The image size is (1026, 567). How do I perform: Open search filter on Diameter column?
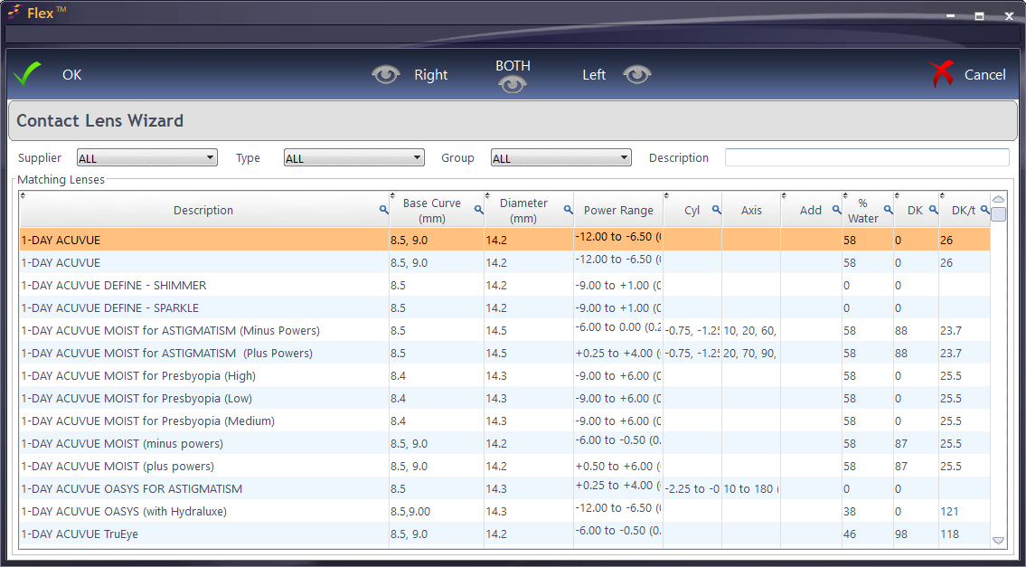[x=569, y=209]
